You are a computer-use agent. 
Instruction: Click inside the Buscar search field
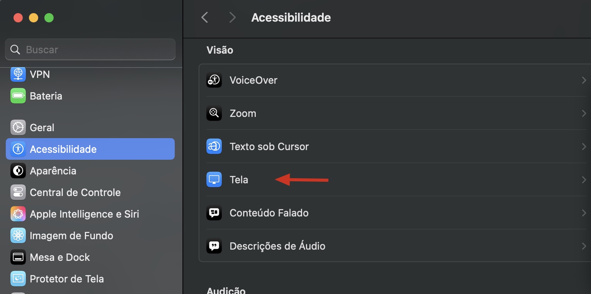coord(90,49)
